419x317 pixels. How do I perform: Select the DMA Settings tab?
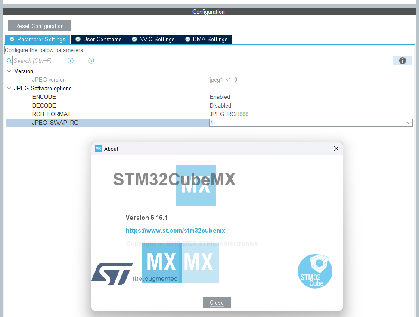pos(206,40)
